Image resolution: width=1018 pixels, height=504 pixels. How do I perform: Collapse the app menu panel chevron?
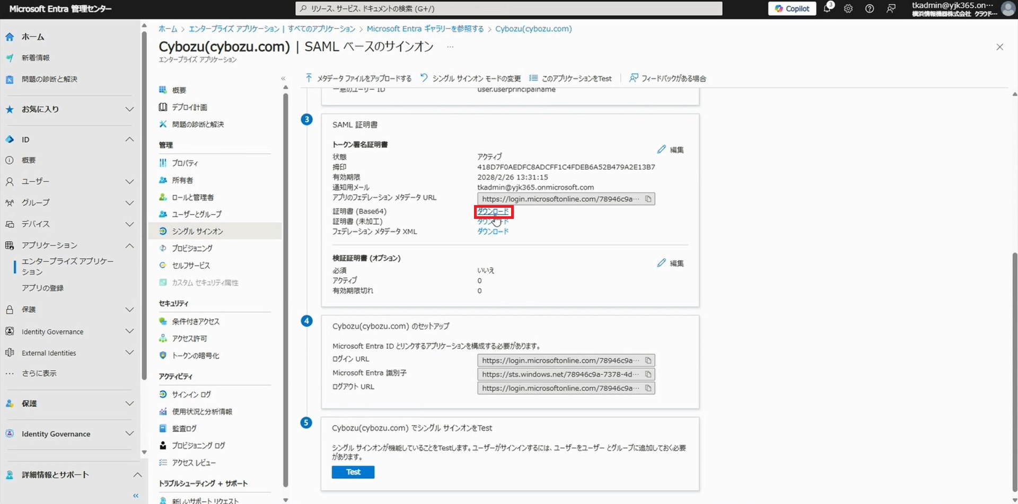point(283,78)
